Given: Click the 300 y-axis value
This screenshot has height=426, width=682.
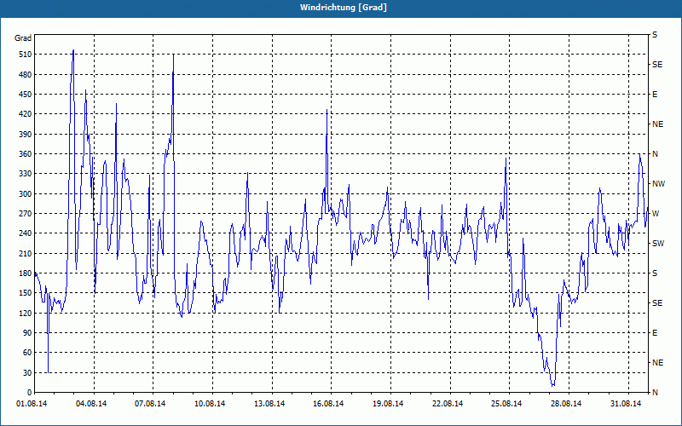Looking at the screenshot, I should click(x=26, y=194).
